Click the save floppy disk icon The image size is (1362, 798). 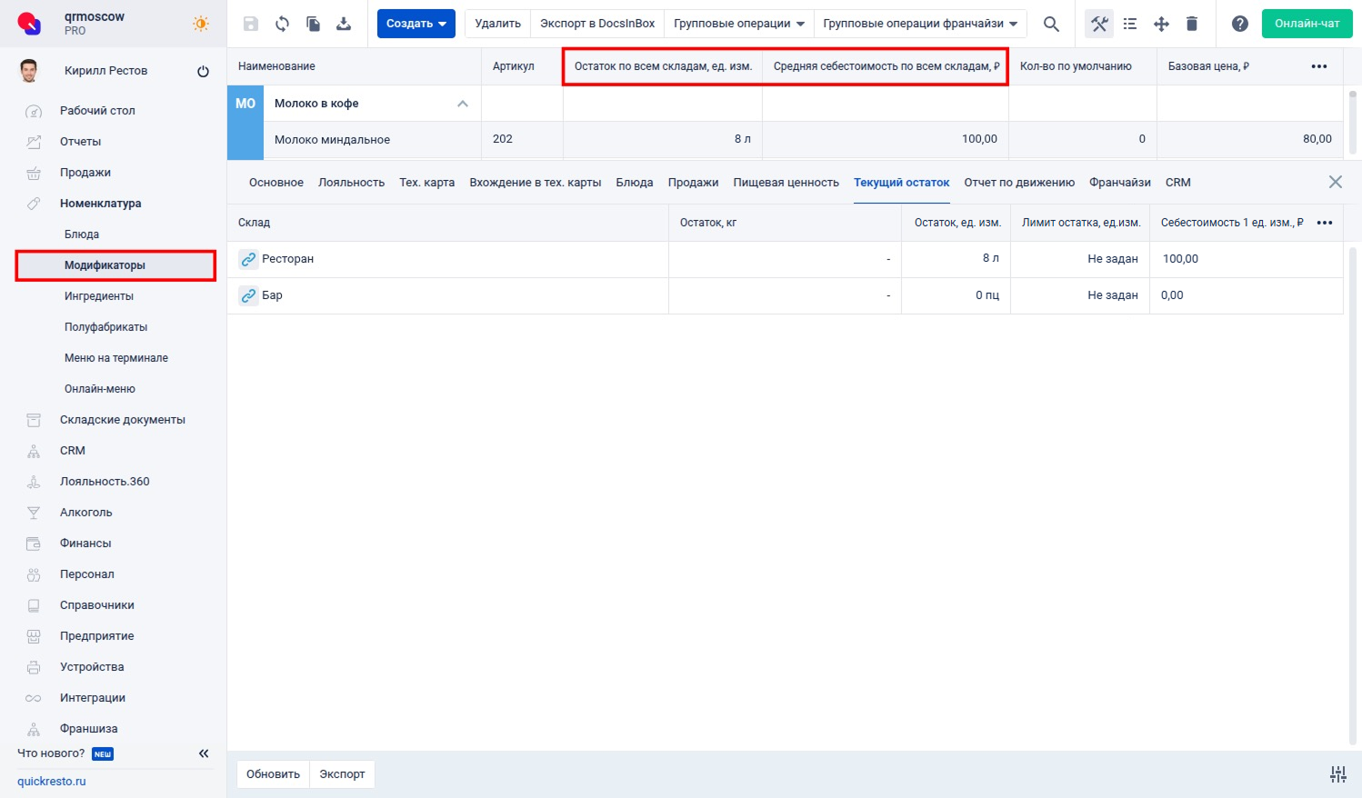(x=251, y=24)
